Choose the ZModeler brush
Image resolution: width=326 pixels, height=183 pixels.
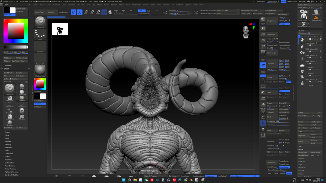click(x=22, y=117)
